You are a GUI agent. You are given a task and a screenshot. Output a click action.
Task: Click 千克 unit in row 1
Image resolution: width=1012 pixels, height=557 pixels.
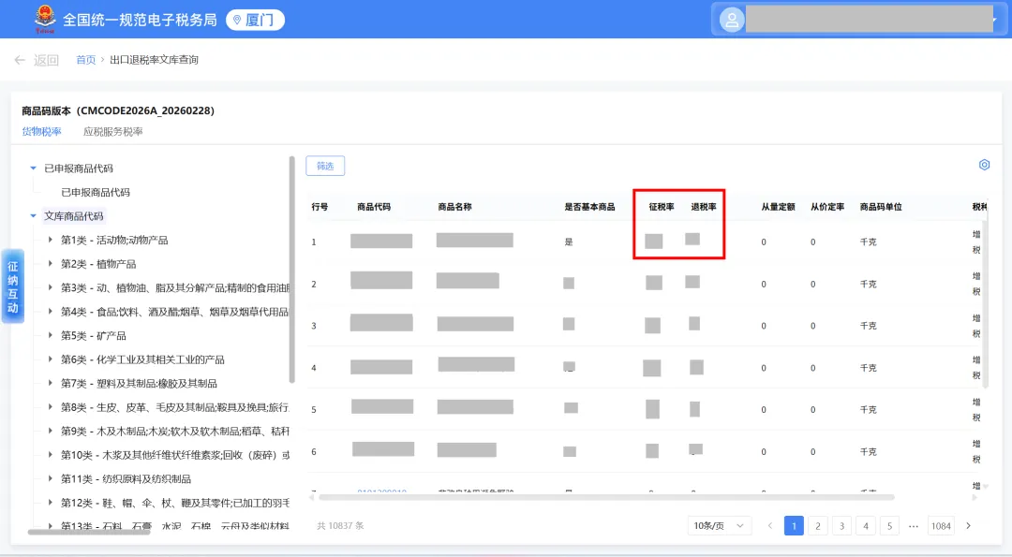point(868,242)
